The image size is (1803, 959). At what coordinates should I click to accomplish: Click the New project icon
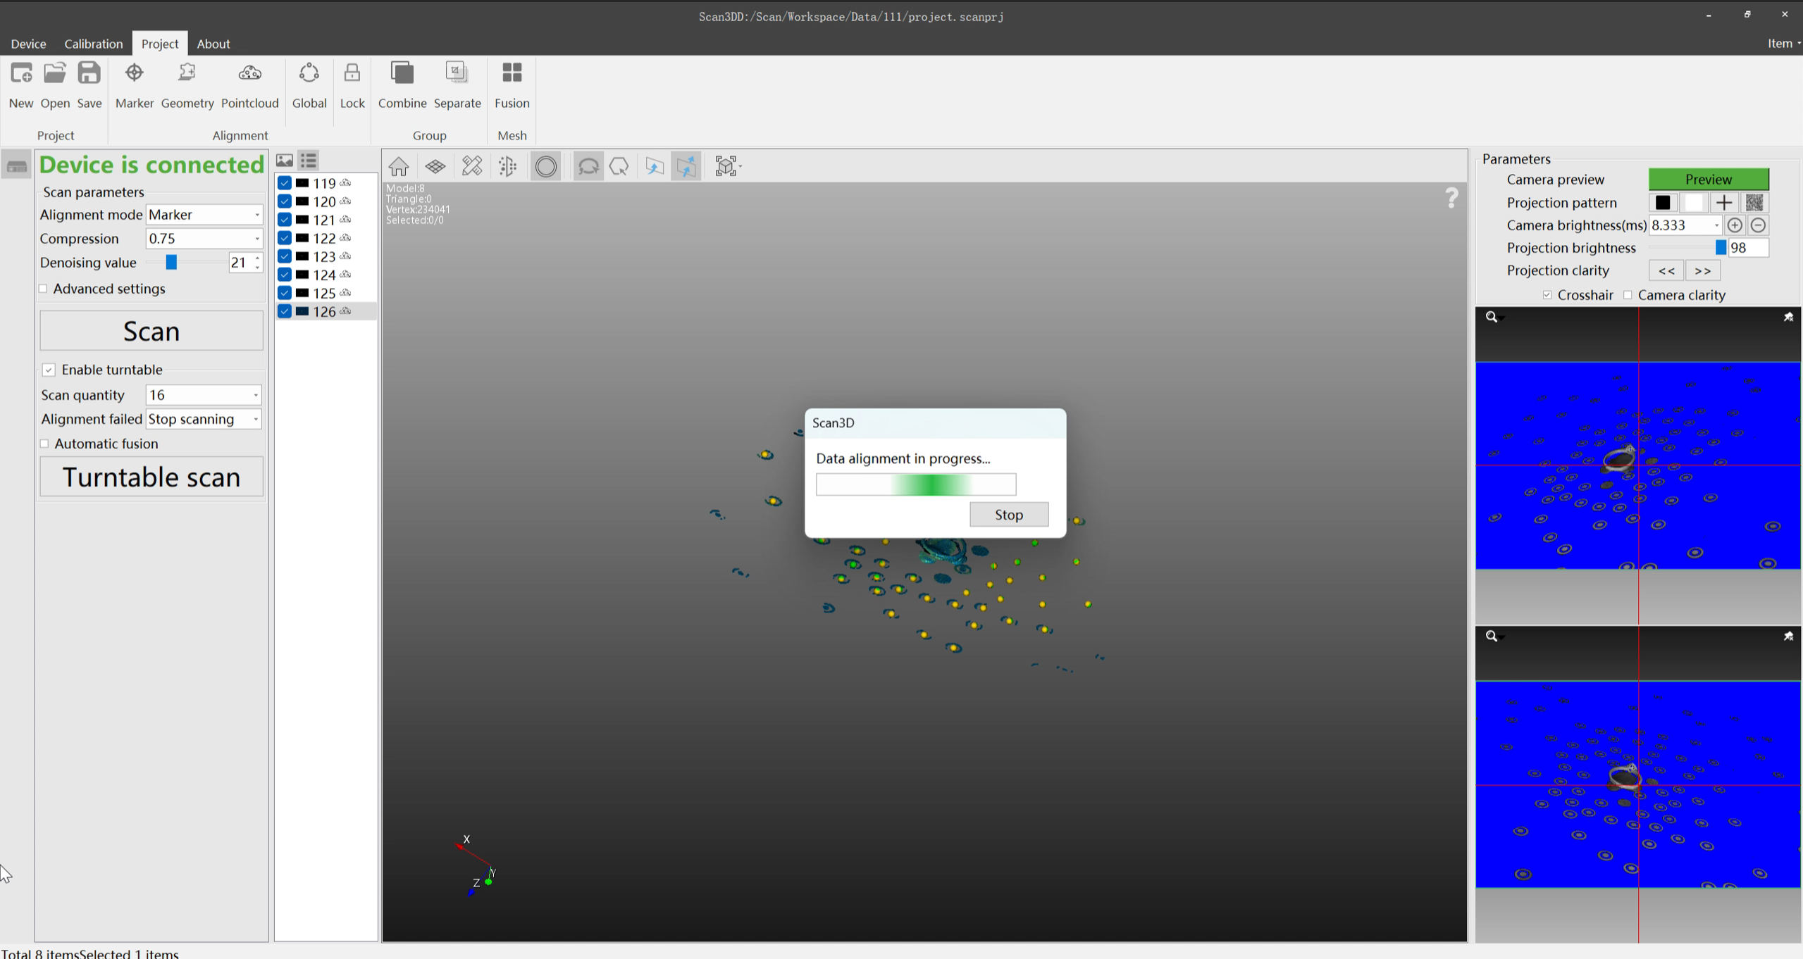coord(21,73)
